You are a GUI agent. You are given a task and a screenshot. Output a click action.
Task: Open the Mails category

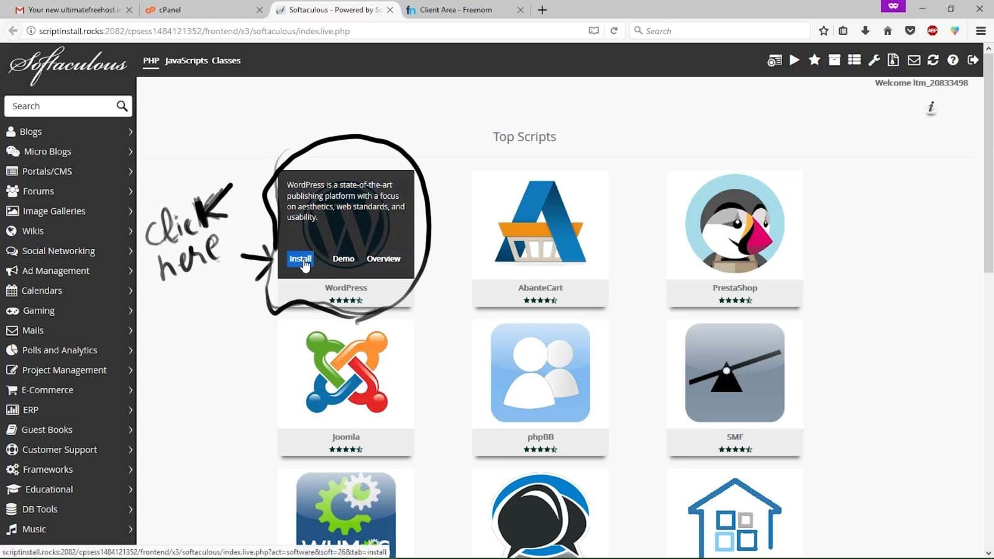pyautogui.click(x=68, y=330)
